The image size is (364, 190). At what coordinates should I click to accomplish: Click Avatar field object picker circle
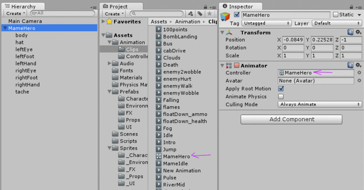[359, 81]
